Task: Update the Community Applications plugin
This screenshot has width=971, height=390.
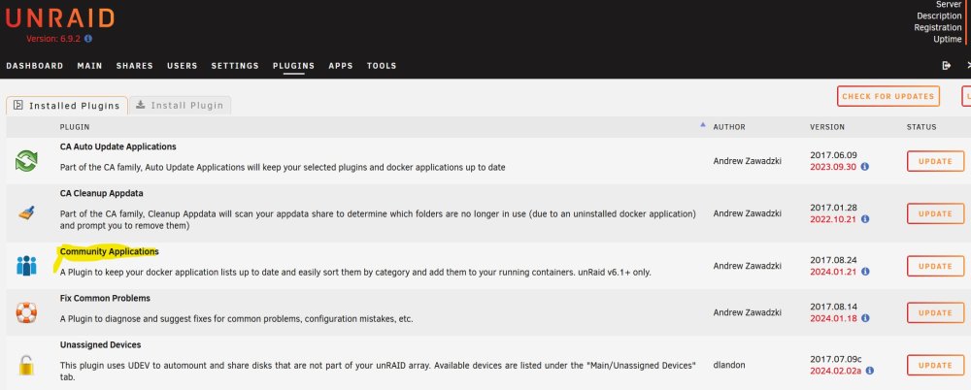Action: tap(935, 266)
